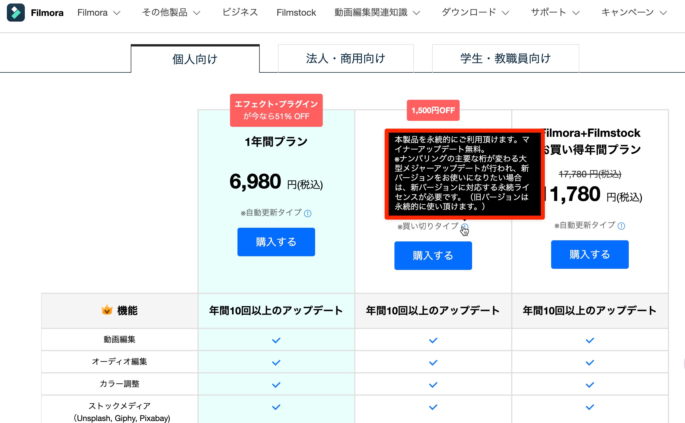Viewport: 685px width, 423px height.
Task: Click ストックメディア checkmark in 1年間プラン column
Action: (x=276, y=407)
